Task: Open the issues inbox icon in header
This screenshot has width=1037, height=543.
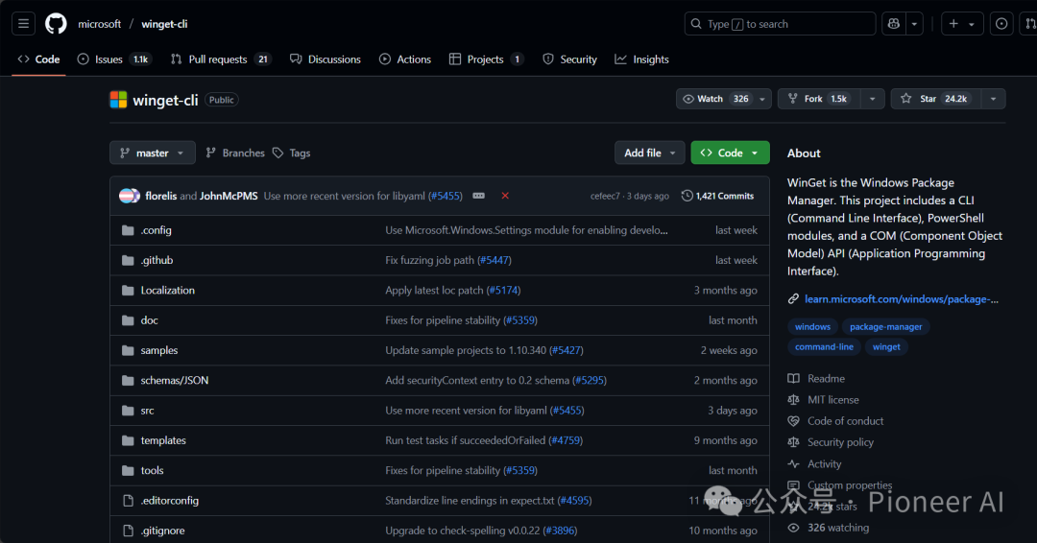Action: point(1001,24)
